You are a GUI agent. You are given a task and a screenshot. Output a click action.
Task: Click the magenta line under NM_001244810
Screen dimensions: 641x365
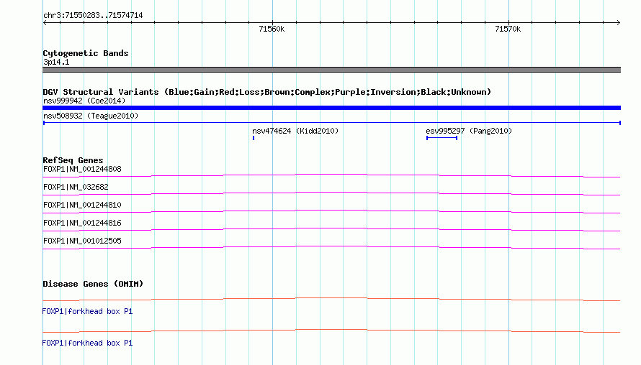click(x=331, y=211)
